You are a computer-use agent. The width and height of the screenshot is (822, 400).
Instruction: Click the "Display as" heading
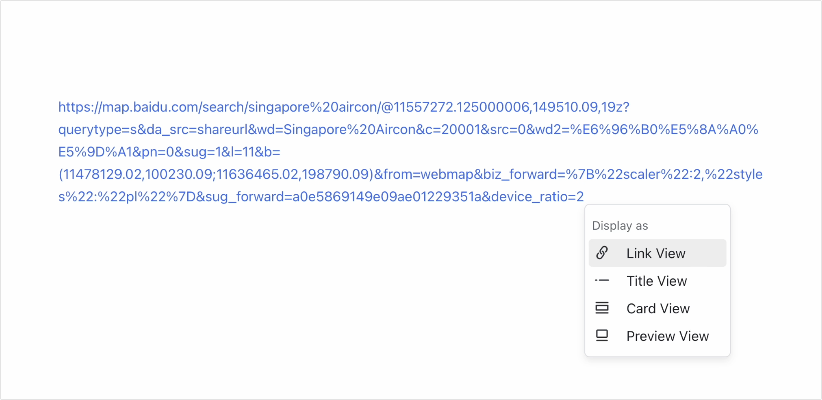[620, 226]
